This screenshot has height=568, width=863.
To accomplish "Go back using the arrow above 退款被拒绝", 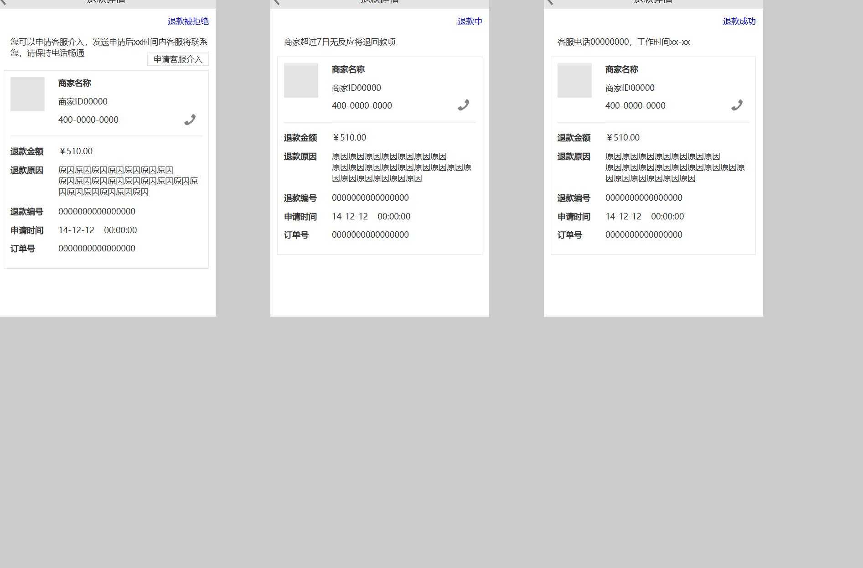I will pyautogui.click(x=4, y=2).
